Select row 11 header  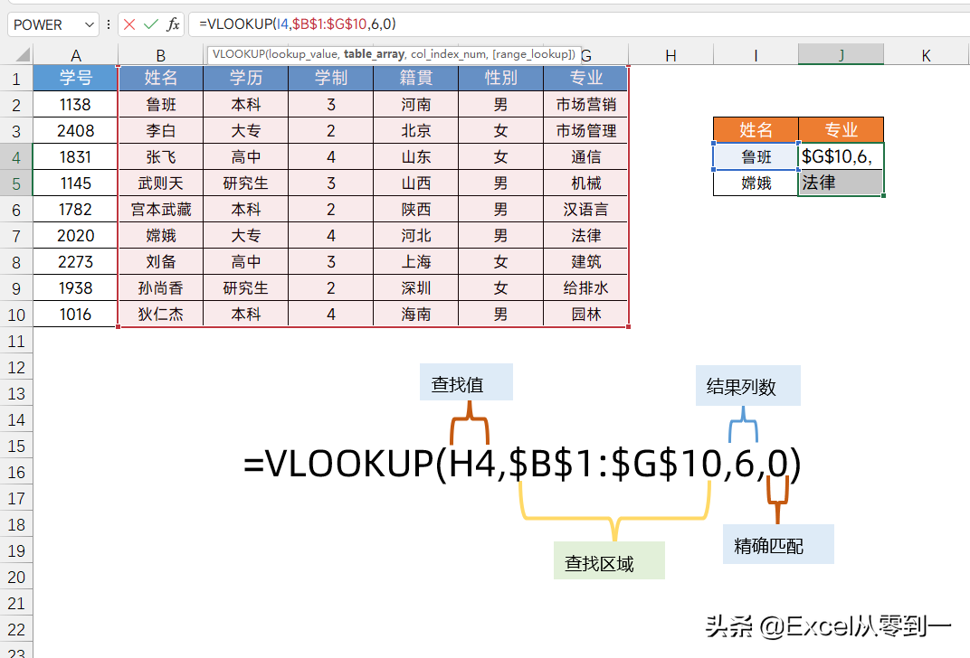click(16, 341)
